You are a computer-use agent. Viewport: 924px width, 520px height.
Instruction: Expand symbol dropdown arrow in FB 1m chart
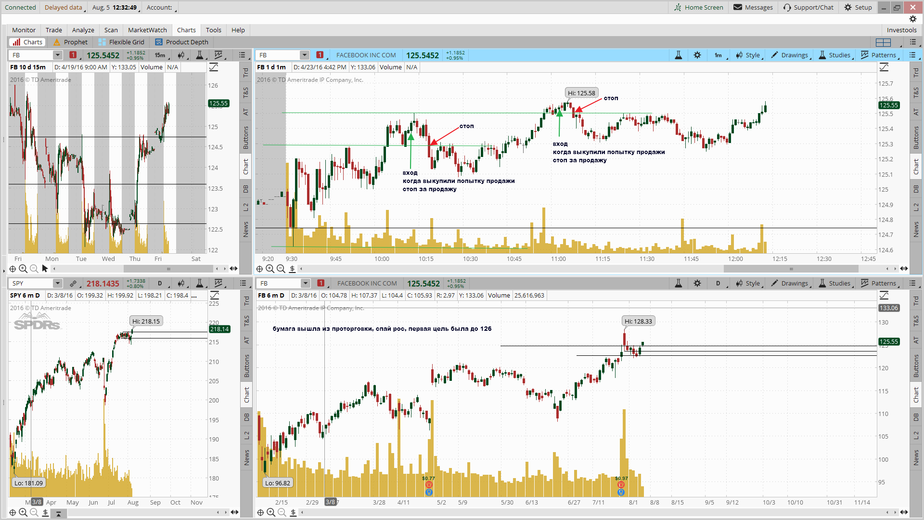tap(304, 55)
